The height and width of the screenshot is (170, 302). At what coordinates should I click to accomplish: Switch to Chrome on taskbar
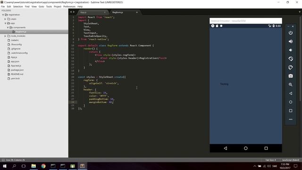(x=43, y=166)
